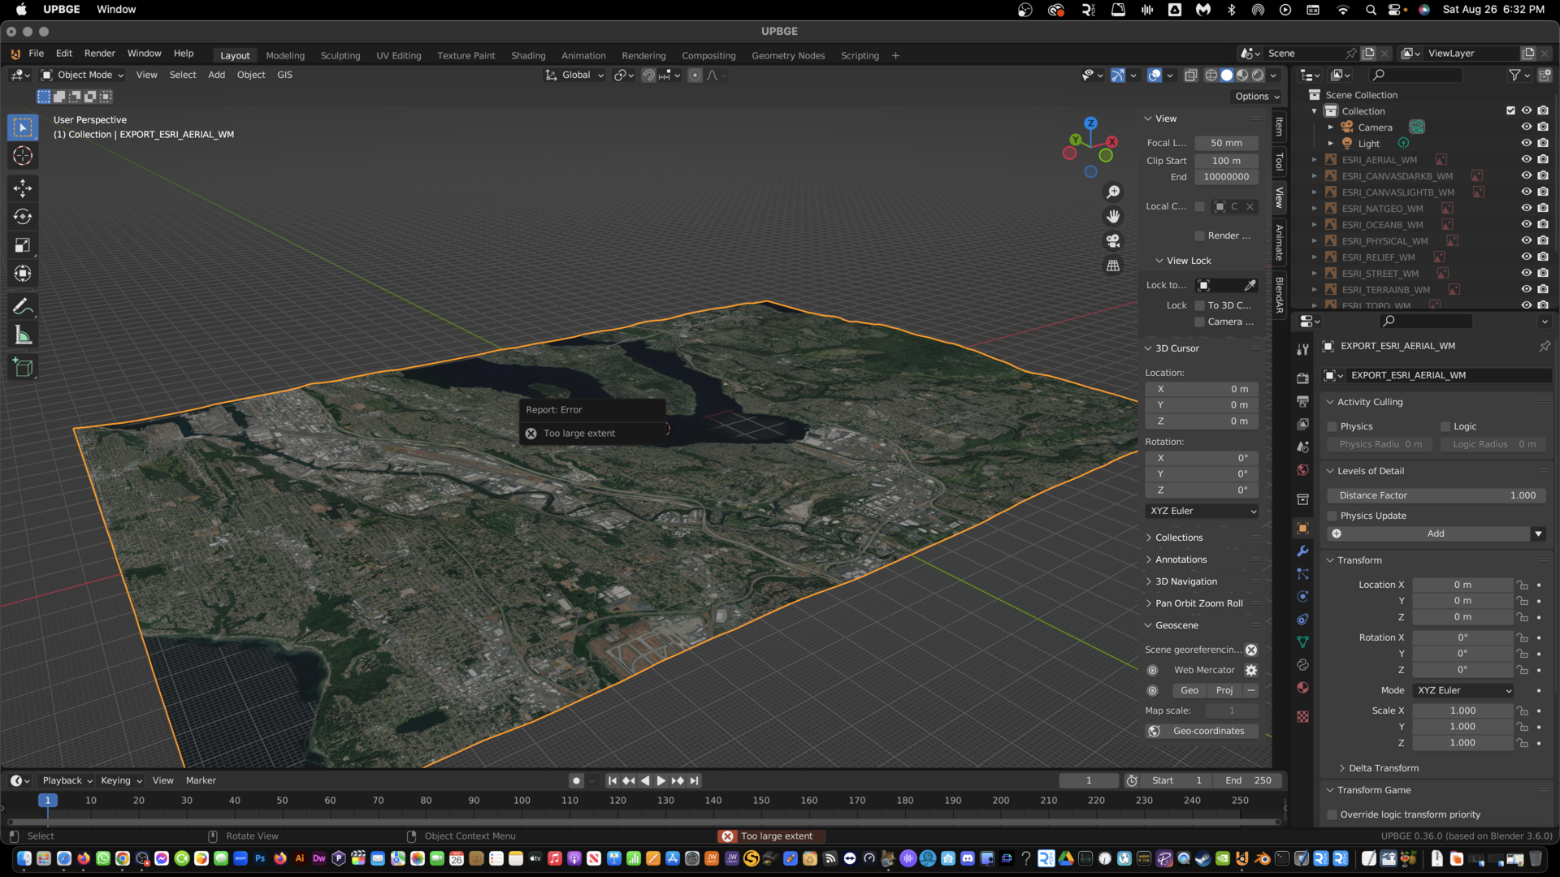Open the Render menu

100,54
